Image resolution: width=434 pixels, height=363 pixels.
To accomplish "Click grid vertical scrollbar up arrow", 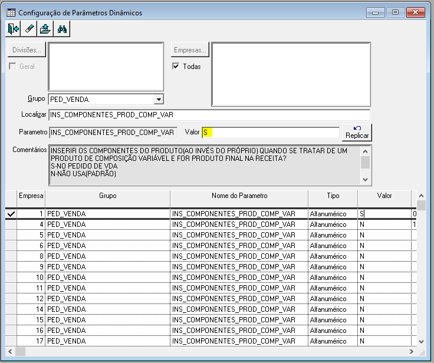I will [421, 196].
